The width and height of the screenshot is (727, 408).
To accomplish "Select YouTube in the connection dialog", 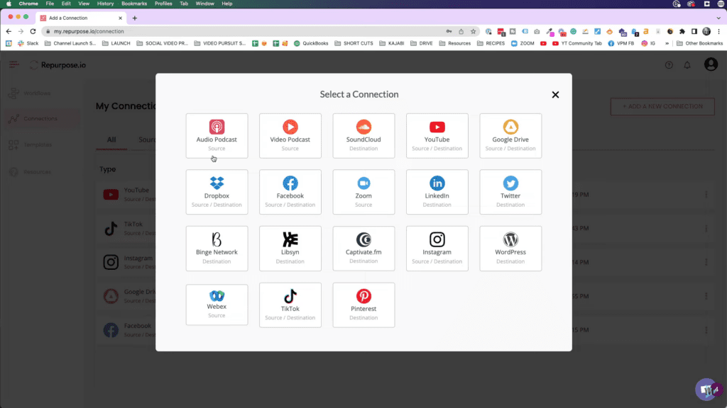I will tap(437, 136).
